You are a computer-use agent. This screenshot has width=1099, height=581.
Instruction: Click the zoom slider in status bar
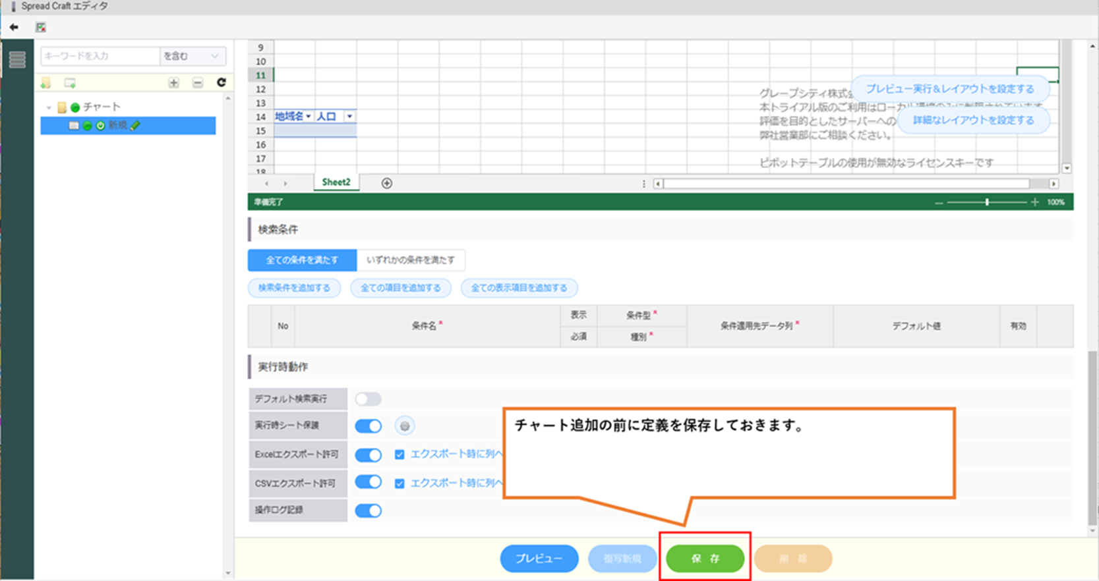(987, 202)
